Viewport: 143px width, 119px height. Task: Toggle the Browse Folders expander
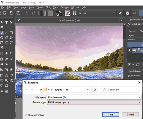click(34, 115)
